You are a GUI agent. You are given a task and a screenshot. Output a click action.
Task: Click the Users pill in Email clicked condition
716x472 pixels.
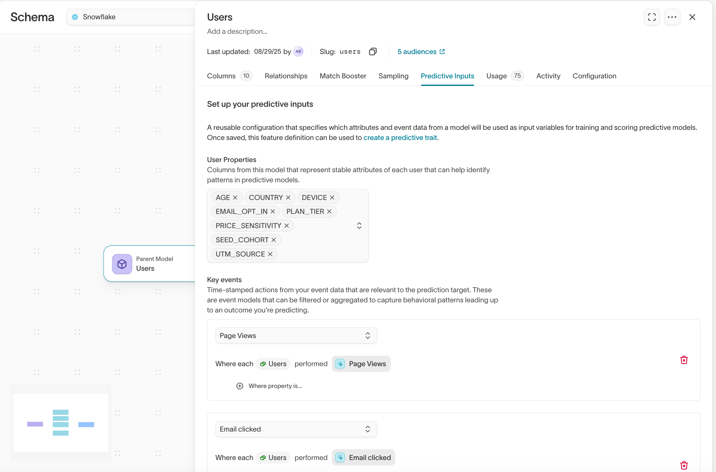click(x=273, y=457)
